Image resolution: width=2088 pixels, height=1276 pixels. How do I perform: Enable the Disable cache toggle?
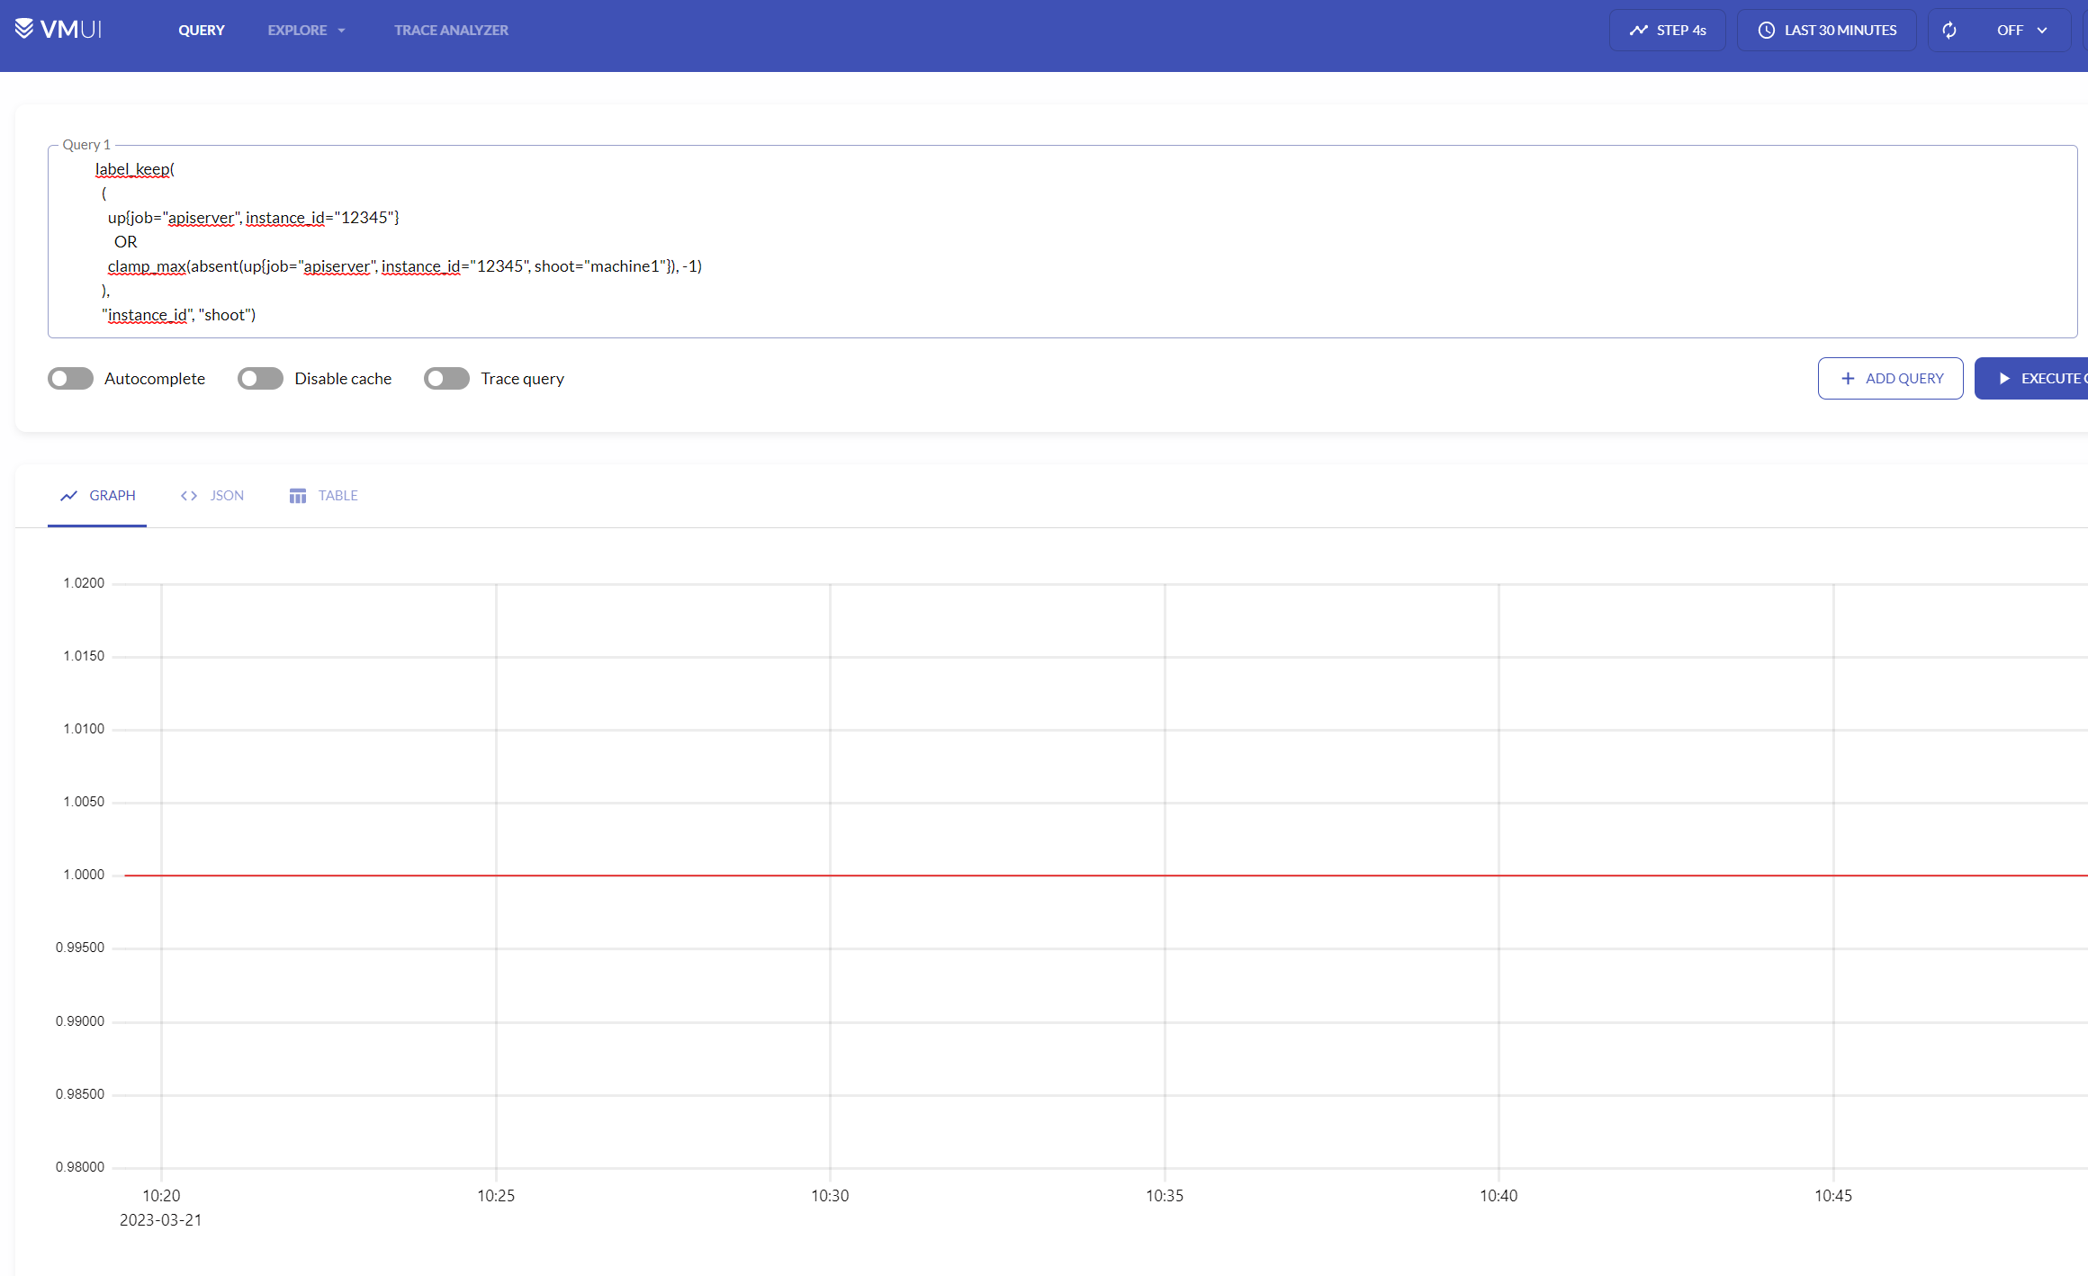coord(260,378)
